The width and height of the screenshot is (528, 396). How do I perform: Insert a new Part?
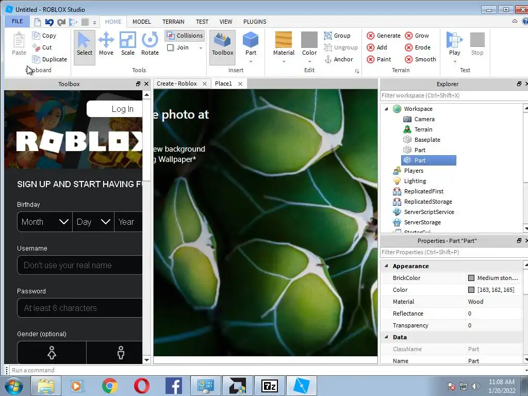[251, 44]
